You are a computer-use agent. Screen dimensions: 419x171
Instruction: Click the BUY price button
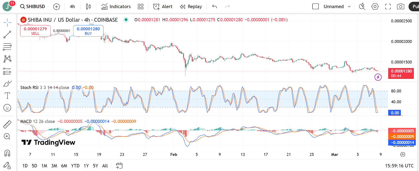coord(88,31)
